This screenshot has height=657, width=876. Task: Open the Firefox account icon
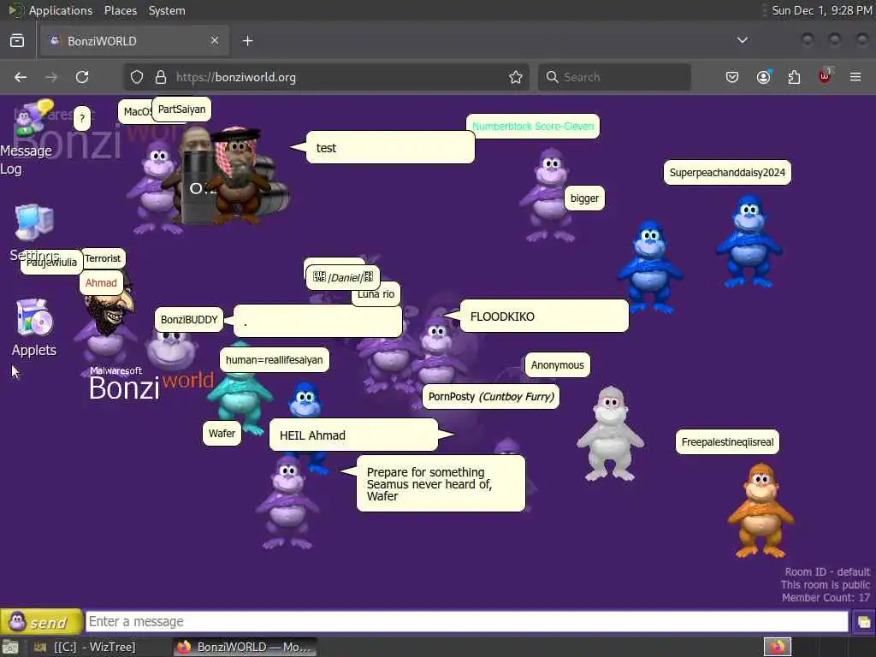coord(764,77)
